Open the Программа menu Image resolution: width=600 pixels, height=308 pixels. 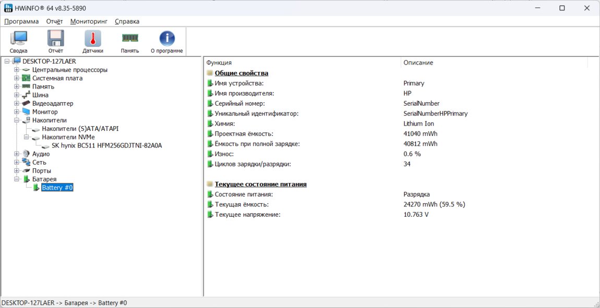point(21,21)
